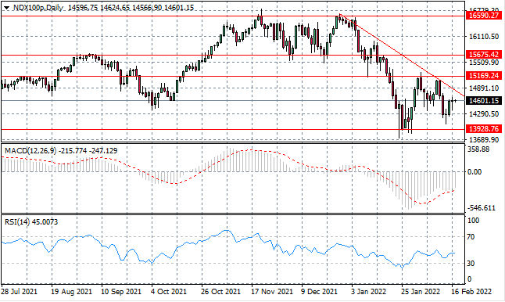Viewport: 505px width, 302px height.
Task: Click the 4 Oct 2021 date label
Action: coord(169,291)
